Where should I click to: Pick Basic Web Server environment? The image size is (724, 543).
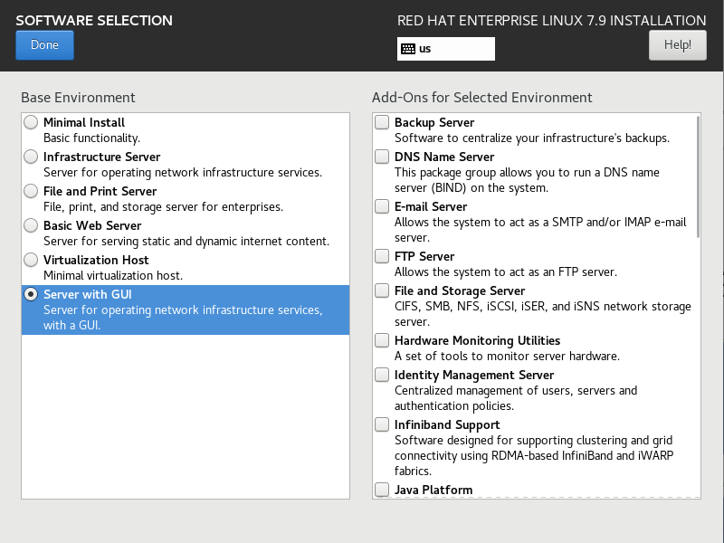pos(32,225)
